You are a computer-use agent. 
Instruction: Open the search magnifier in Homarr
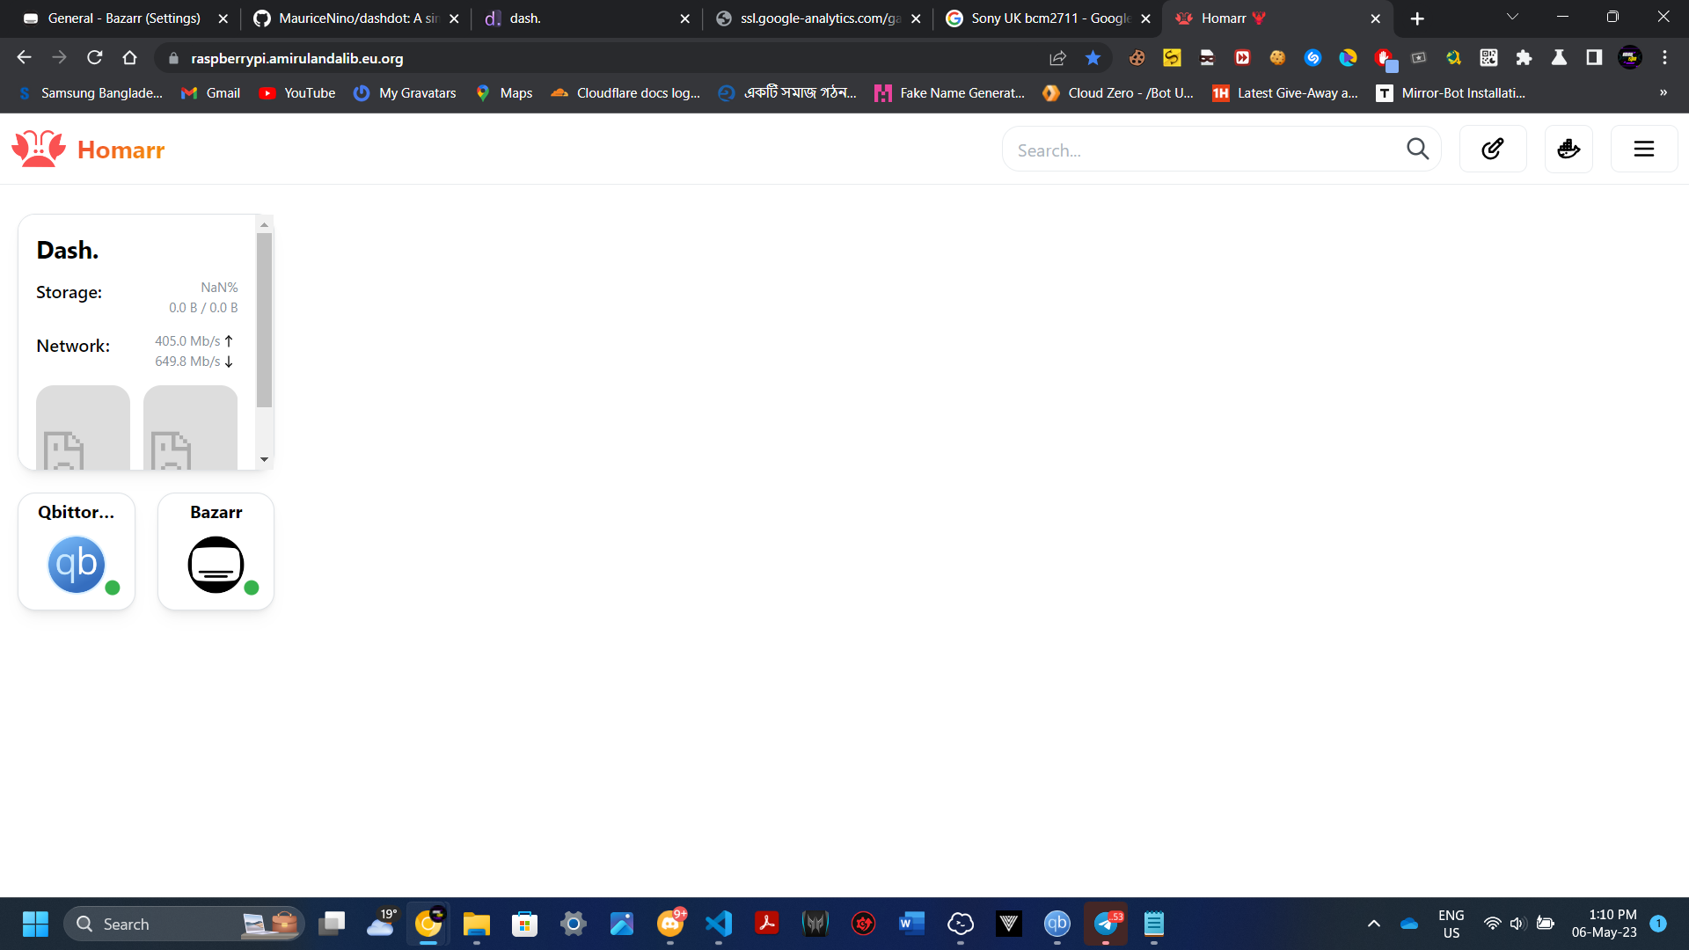tap(1418, 149)
